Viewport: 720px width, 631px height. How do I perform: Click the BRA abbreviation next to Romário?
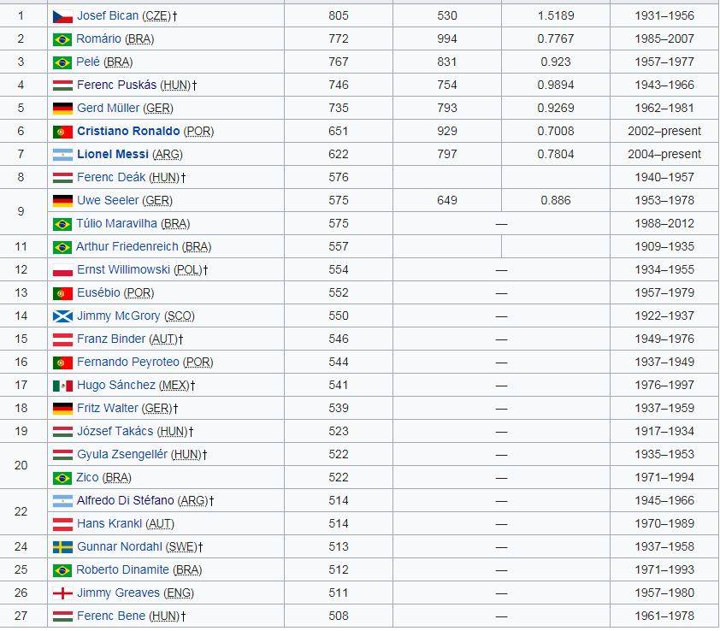(x=139, y=39)
